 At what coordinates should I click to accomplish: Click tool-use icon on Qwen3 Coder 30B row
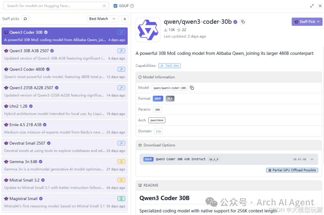point(121,32)
